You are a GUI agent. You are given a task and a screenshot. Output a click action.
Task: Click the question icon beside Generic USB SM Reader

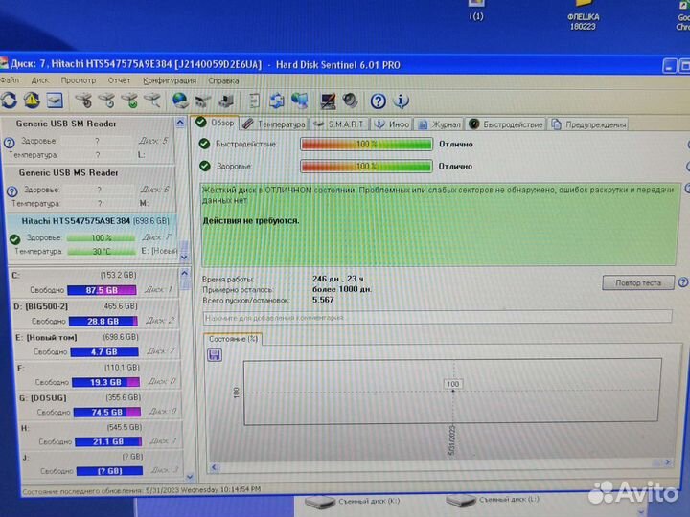tap(10, 143)
